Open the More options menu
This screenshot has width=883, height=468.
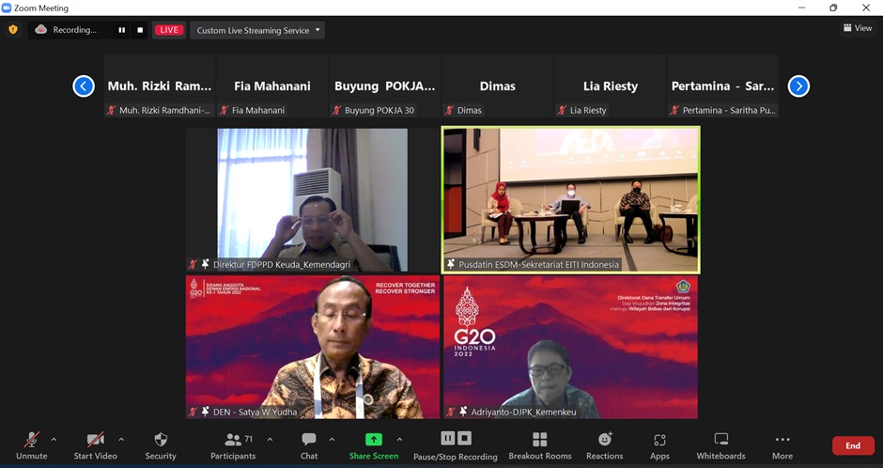(782, 445)
